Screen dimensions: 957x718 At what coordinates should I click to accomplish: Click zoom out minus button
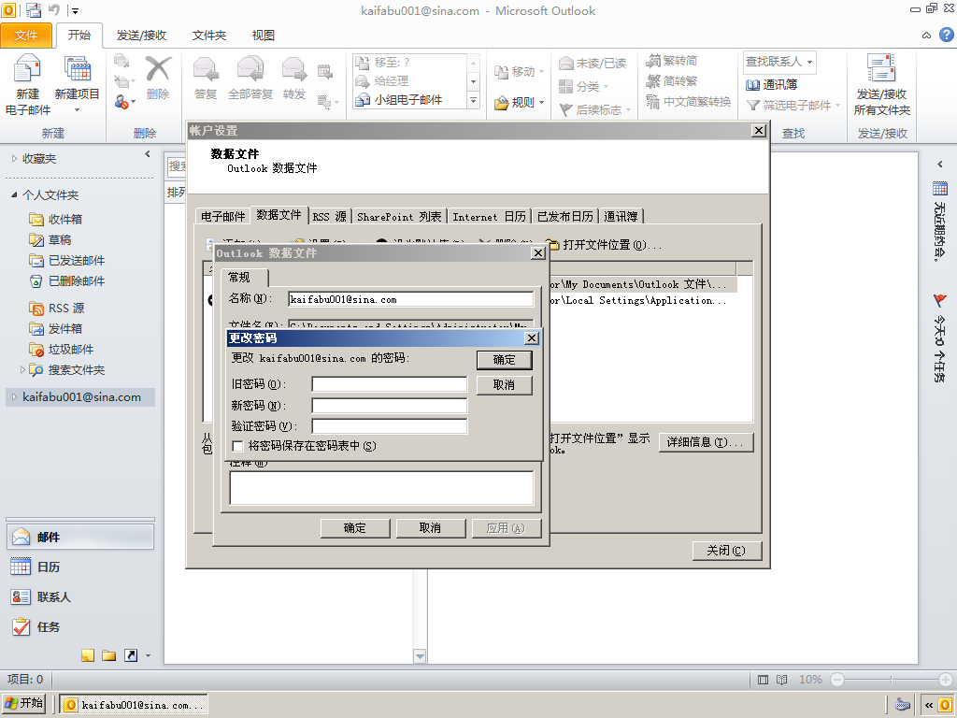[837, 680]
